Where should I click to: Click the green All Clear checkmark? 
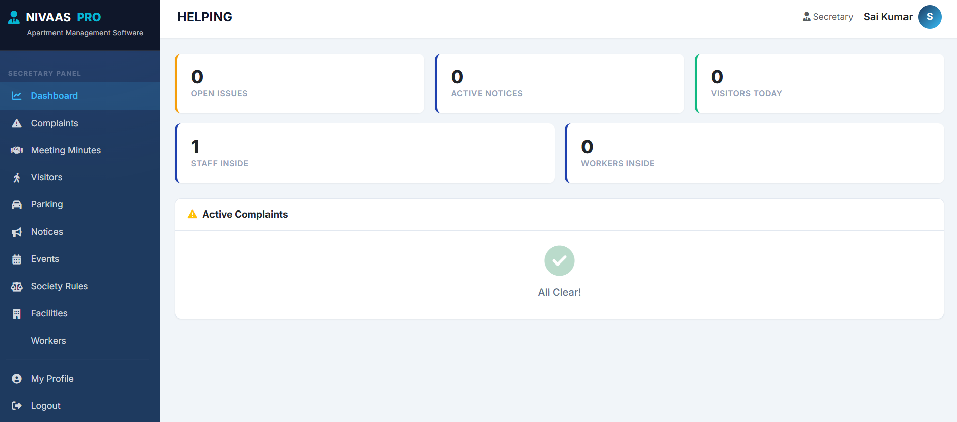click(x=559, y=260)
